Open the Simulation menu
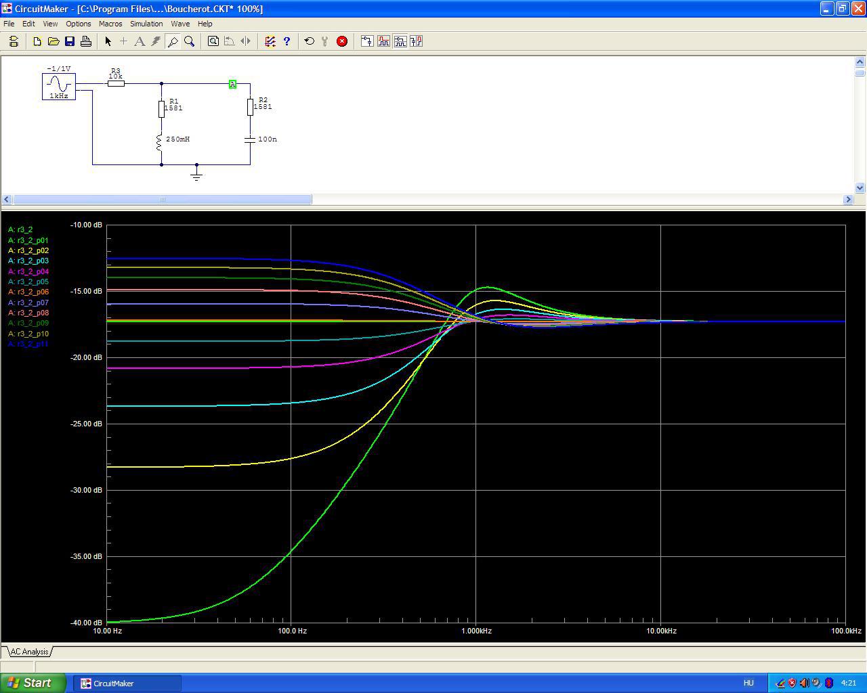 [x=146, y=24]
